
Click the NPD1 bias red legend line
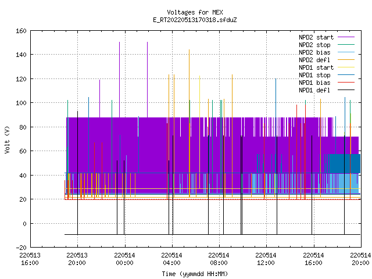[x=346, y=83]
